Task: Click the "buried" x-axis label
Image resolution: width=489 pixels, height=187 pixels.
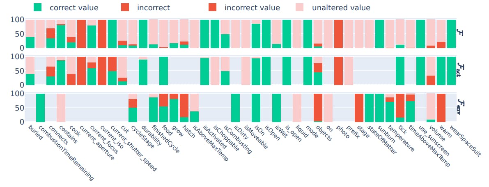Action: pos(35,133)
